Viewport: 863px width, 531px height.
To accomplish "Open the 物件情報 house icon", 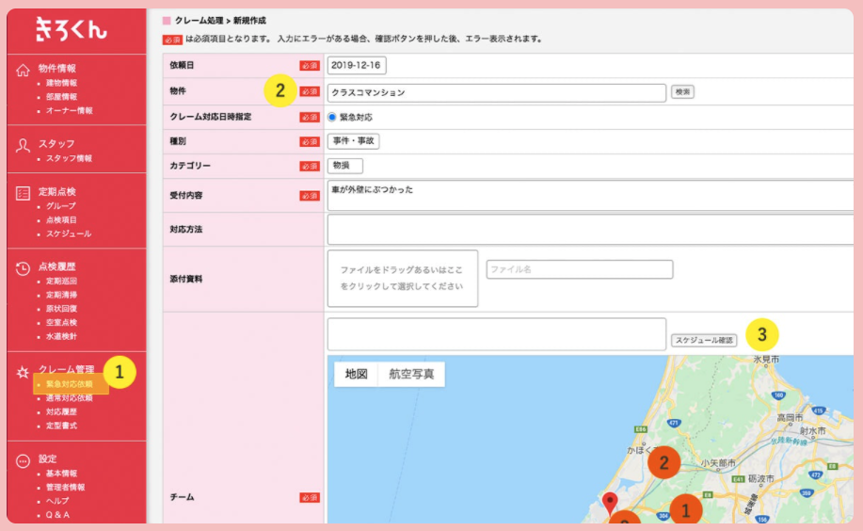I will pyautogui.click(x=23, y=70).
